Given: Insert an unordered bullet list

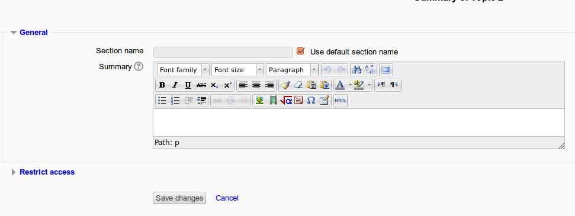Looking at the screenshot, I should click(x=162, y=100).
